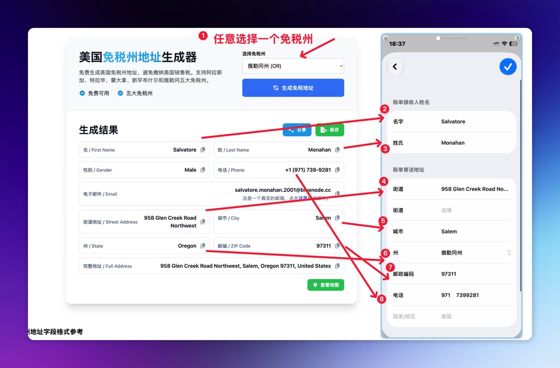Tap the optional 街道 选填 field
Screen dimensions: 560x368
click(x=452, y=210)
